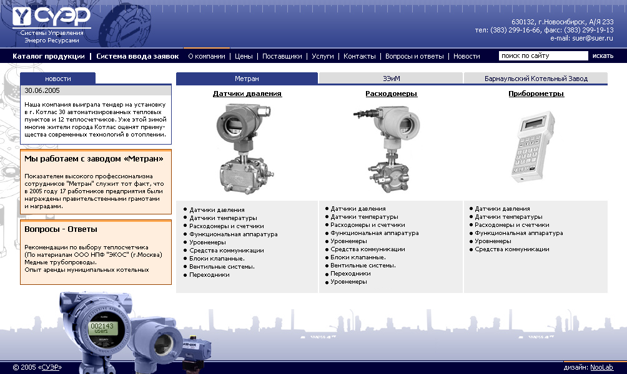Select Вентильные системы. in the Расходомеры list
Image resolution: width=627 pixels, height=374 pixels.
[x=363, y=266]
